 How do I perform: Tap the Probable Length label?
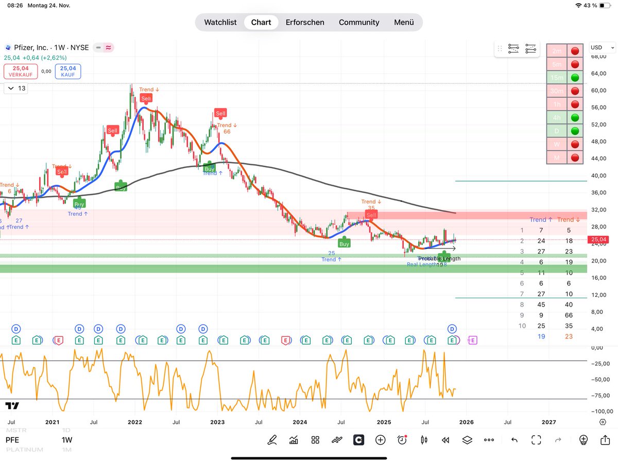(x=440, y=258)
